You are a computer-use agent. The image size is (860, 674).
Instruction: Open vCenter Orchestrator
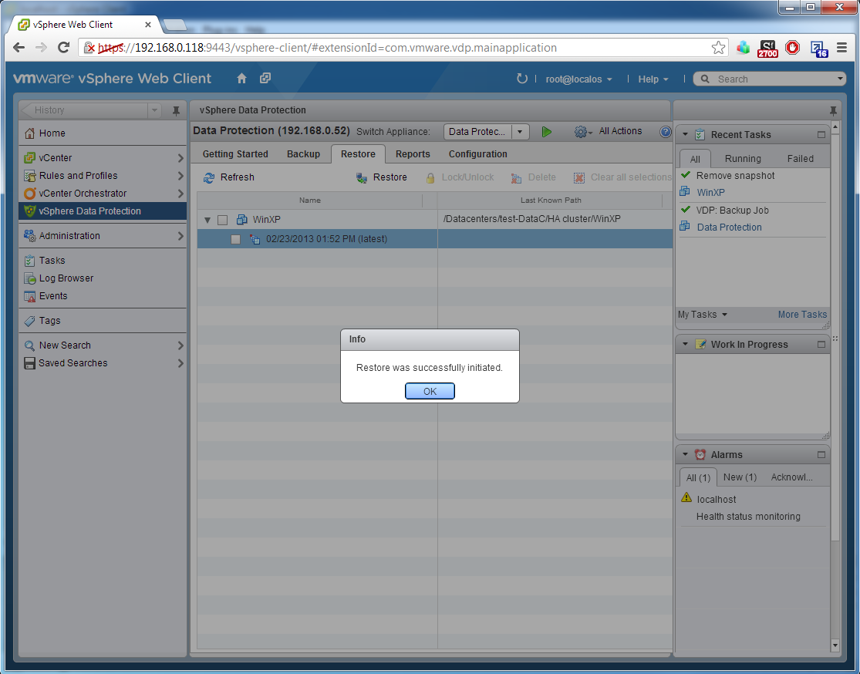[x=103, y=193]
